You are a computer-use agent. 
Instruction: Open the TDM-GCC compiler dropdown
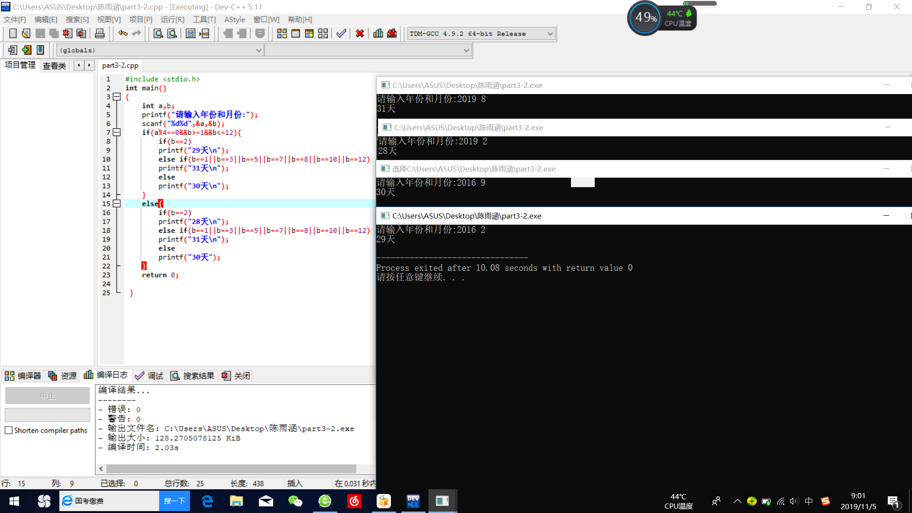pos(550,34)
